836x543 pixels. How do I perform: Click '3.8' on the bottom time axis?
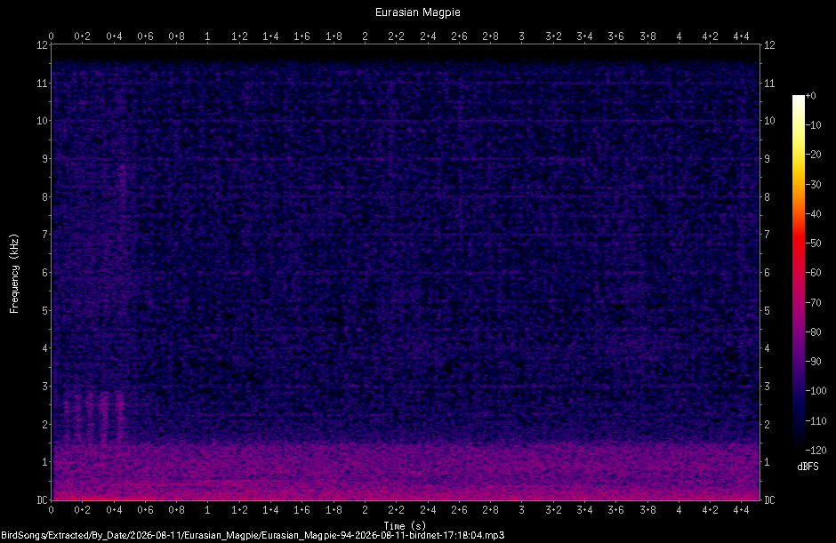pyautogui.click(x=647, y=510)
